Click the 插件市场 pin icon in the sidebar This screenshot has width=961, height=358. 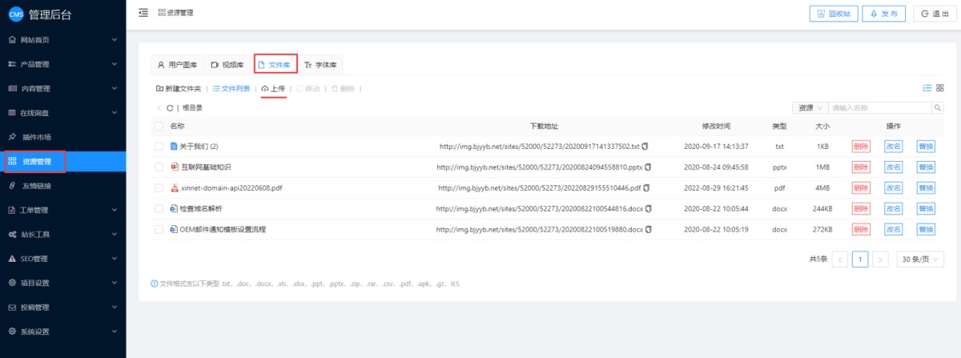(12, 137)
